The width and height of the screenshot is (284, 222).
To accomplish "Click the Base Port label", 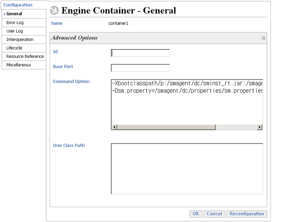I will click(x=63, y=66).
